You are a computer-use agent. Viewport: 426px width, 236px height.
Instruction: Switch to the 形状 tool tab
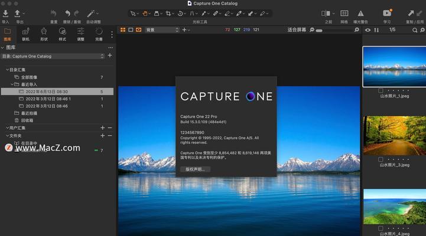click(x=44, y=34)
